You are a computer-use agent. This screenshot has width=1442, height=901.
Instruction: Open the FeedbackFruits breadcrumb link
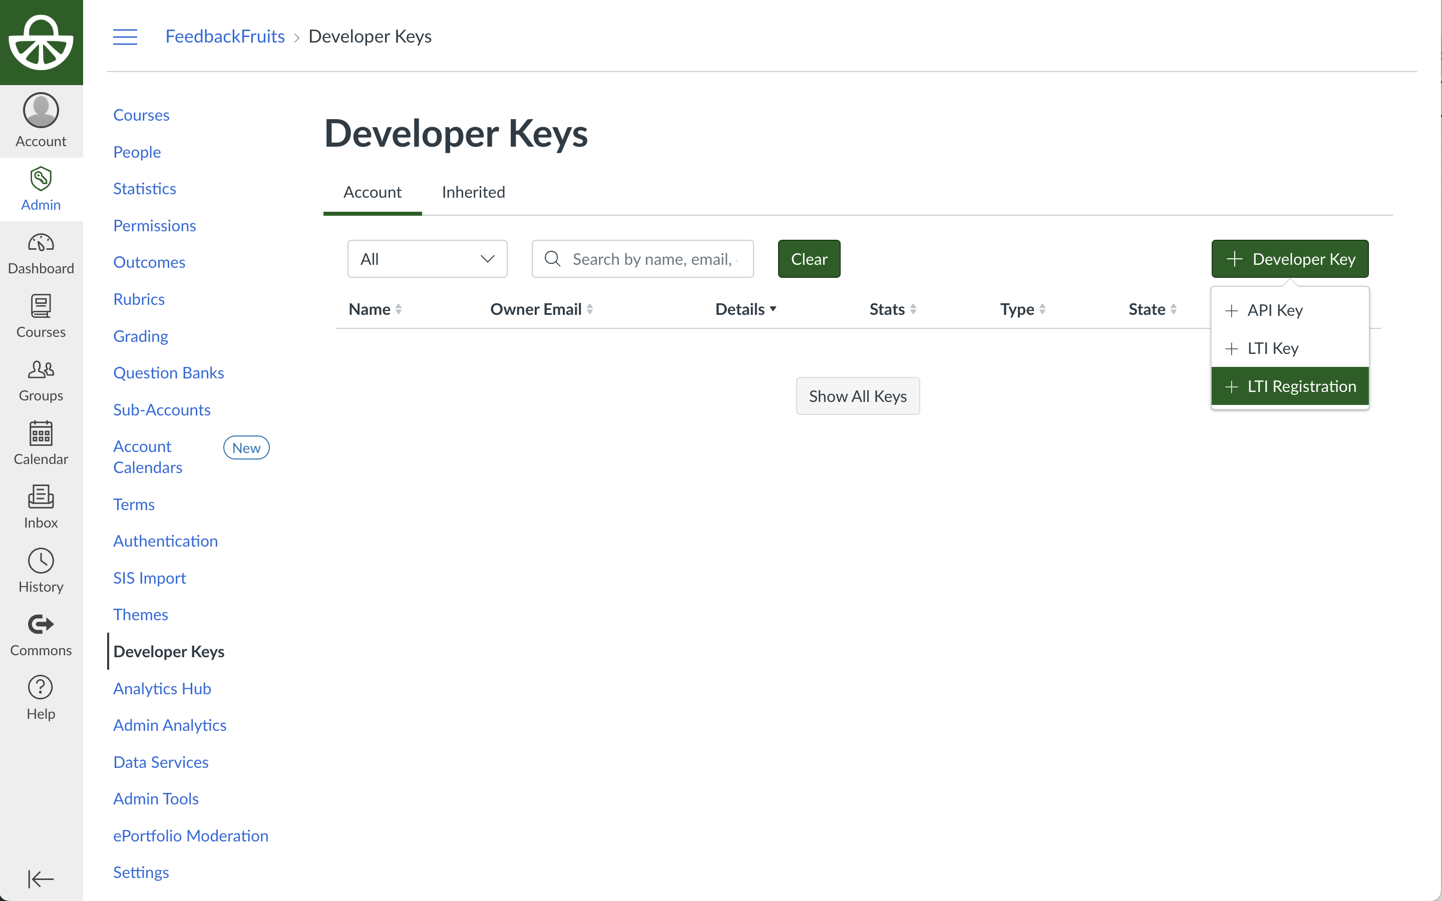225,37
